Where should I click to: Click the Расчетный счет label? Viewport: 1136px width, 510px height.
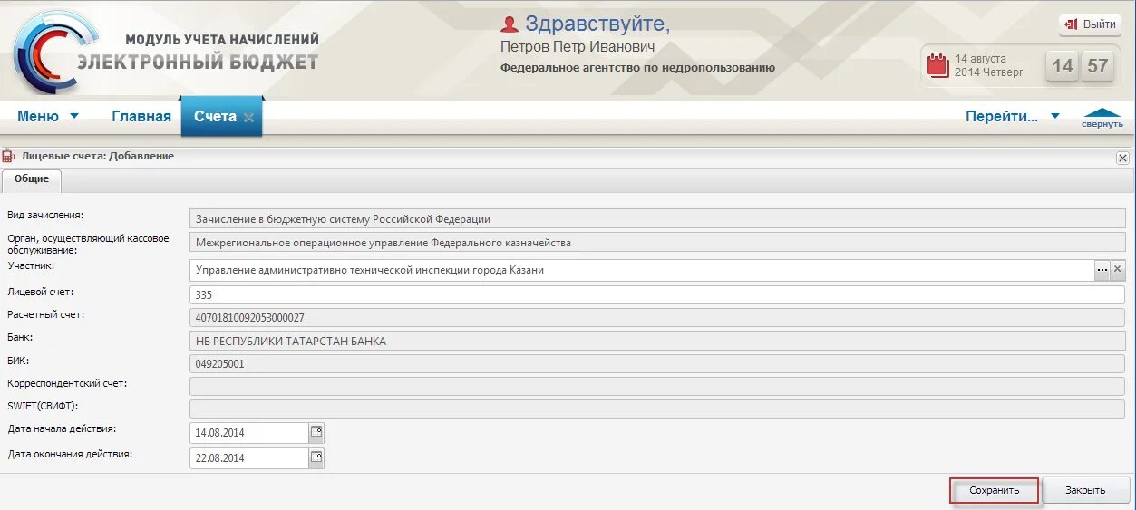coord(45,315)
